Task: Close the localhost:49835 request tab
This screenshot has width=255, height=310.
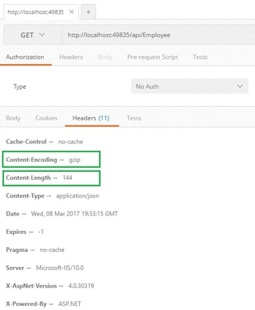Action: [x=72, y=12]
